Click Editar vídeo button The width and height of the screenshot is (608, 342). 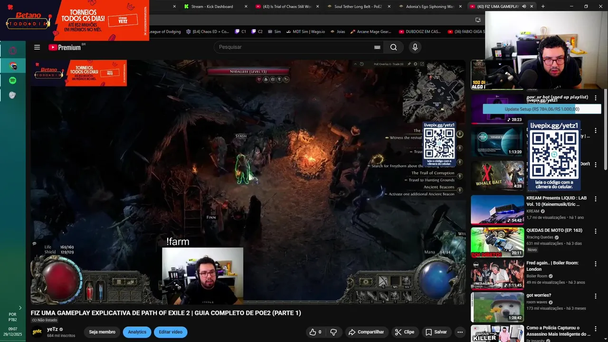click(171, 332)
